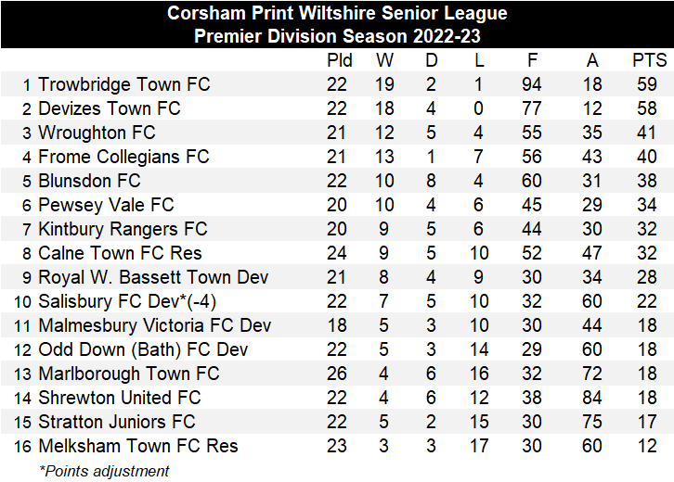This screenshot has height=482, width=674.
Task: Select Melksham Town FC Res row
Action: [337, 446]
